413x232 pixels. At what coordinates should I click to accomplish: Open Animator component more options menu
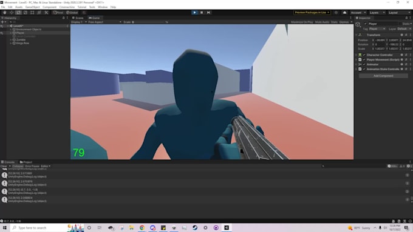410,64
